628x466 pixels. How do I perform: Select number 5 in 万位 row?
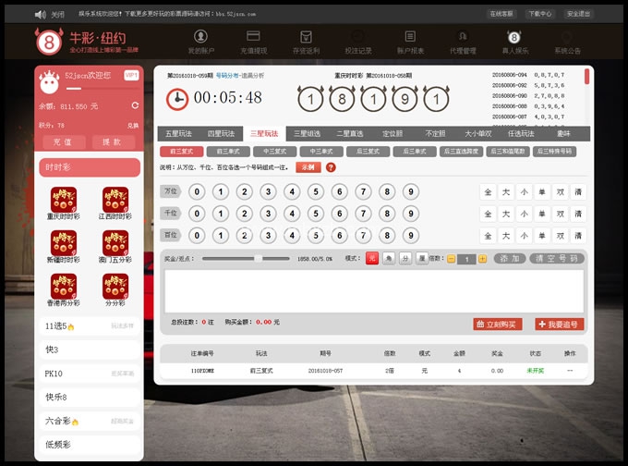(316, 191)
